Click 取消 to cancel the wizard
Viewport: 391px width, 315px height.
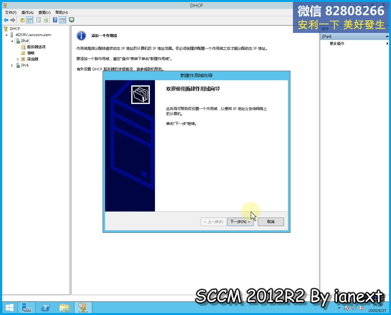coord(271,222)
